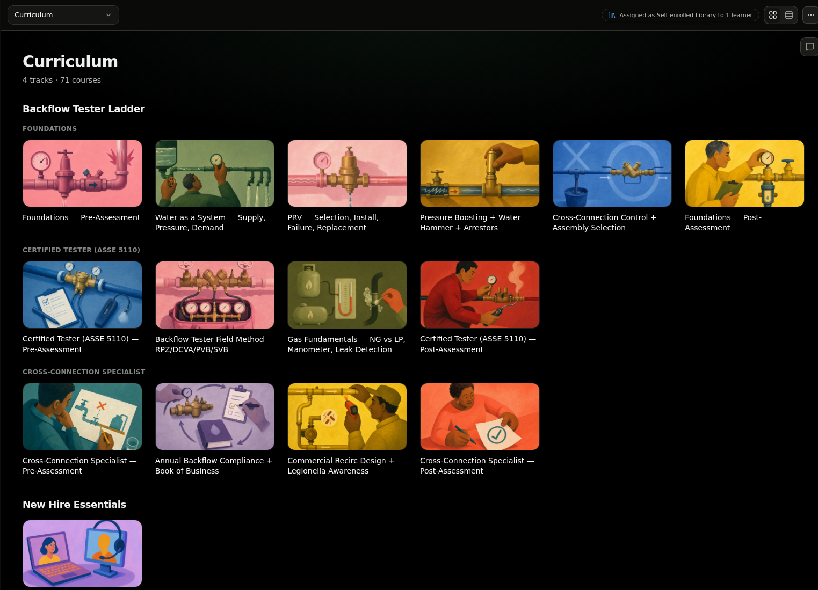Screen dimensions: 818x590
Task: Open Cross-Connection Specialist Post-Assessment thumbnail
Action: [x=480, y=417]
